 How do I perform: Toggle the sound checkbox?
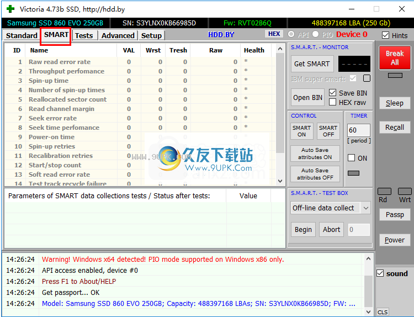click(x=380, y=273)
